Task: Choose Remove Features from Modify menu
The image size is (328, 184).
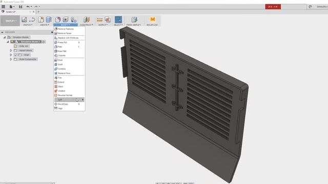Action: tap(69, 29)
